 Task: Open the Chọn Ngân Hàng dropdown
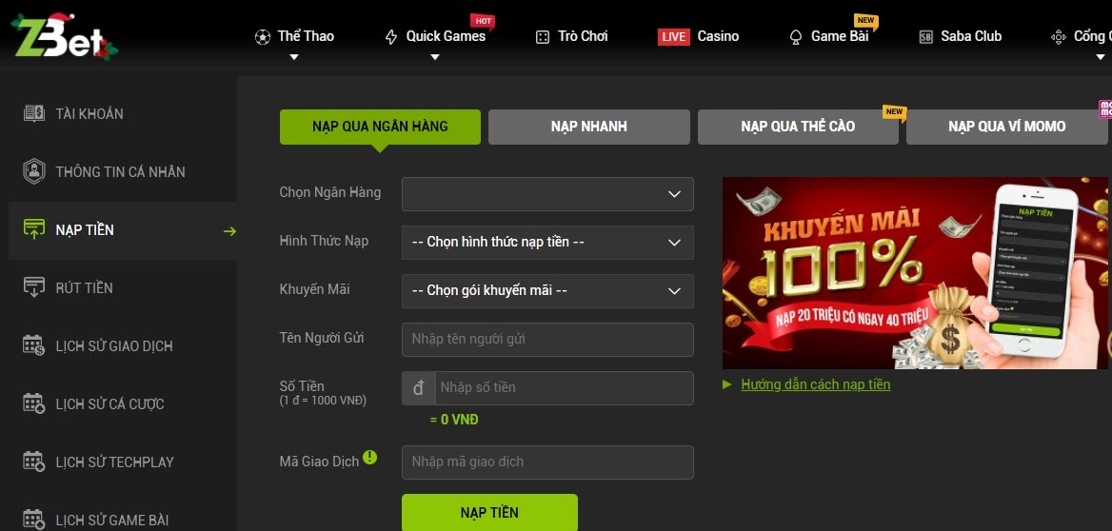547,194
